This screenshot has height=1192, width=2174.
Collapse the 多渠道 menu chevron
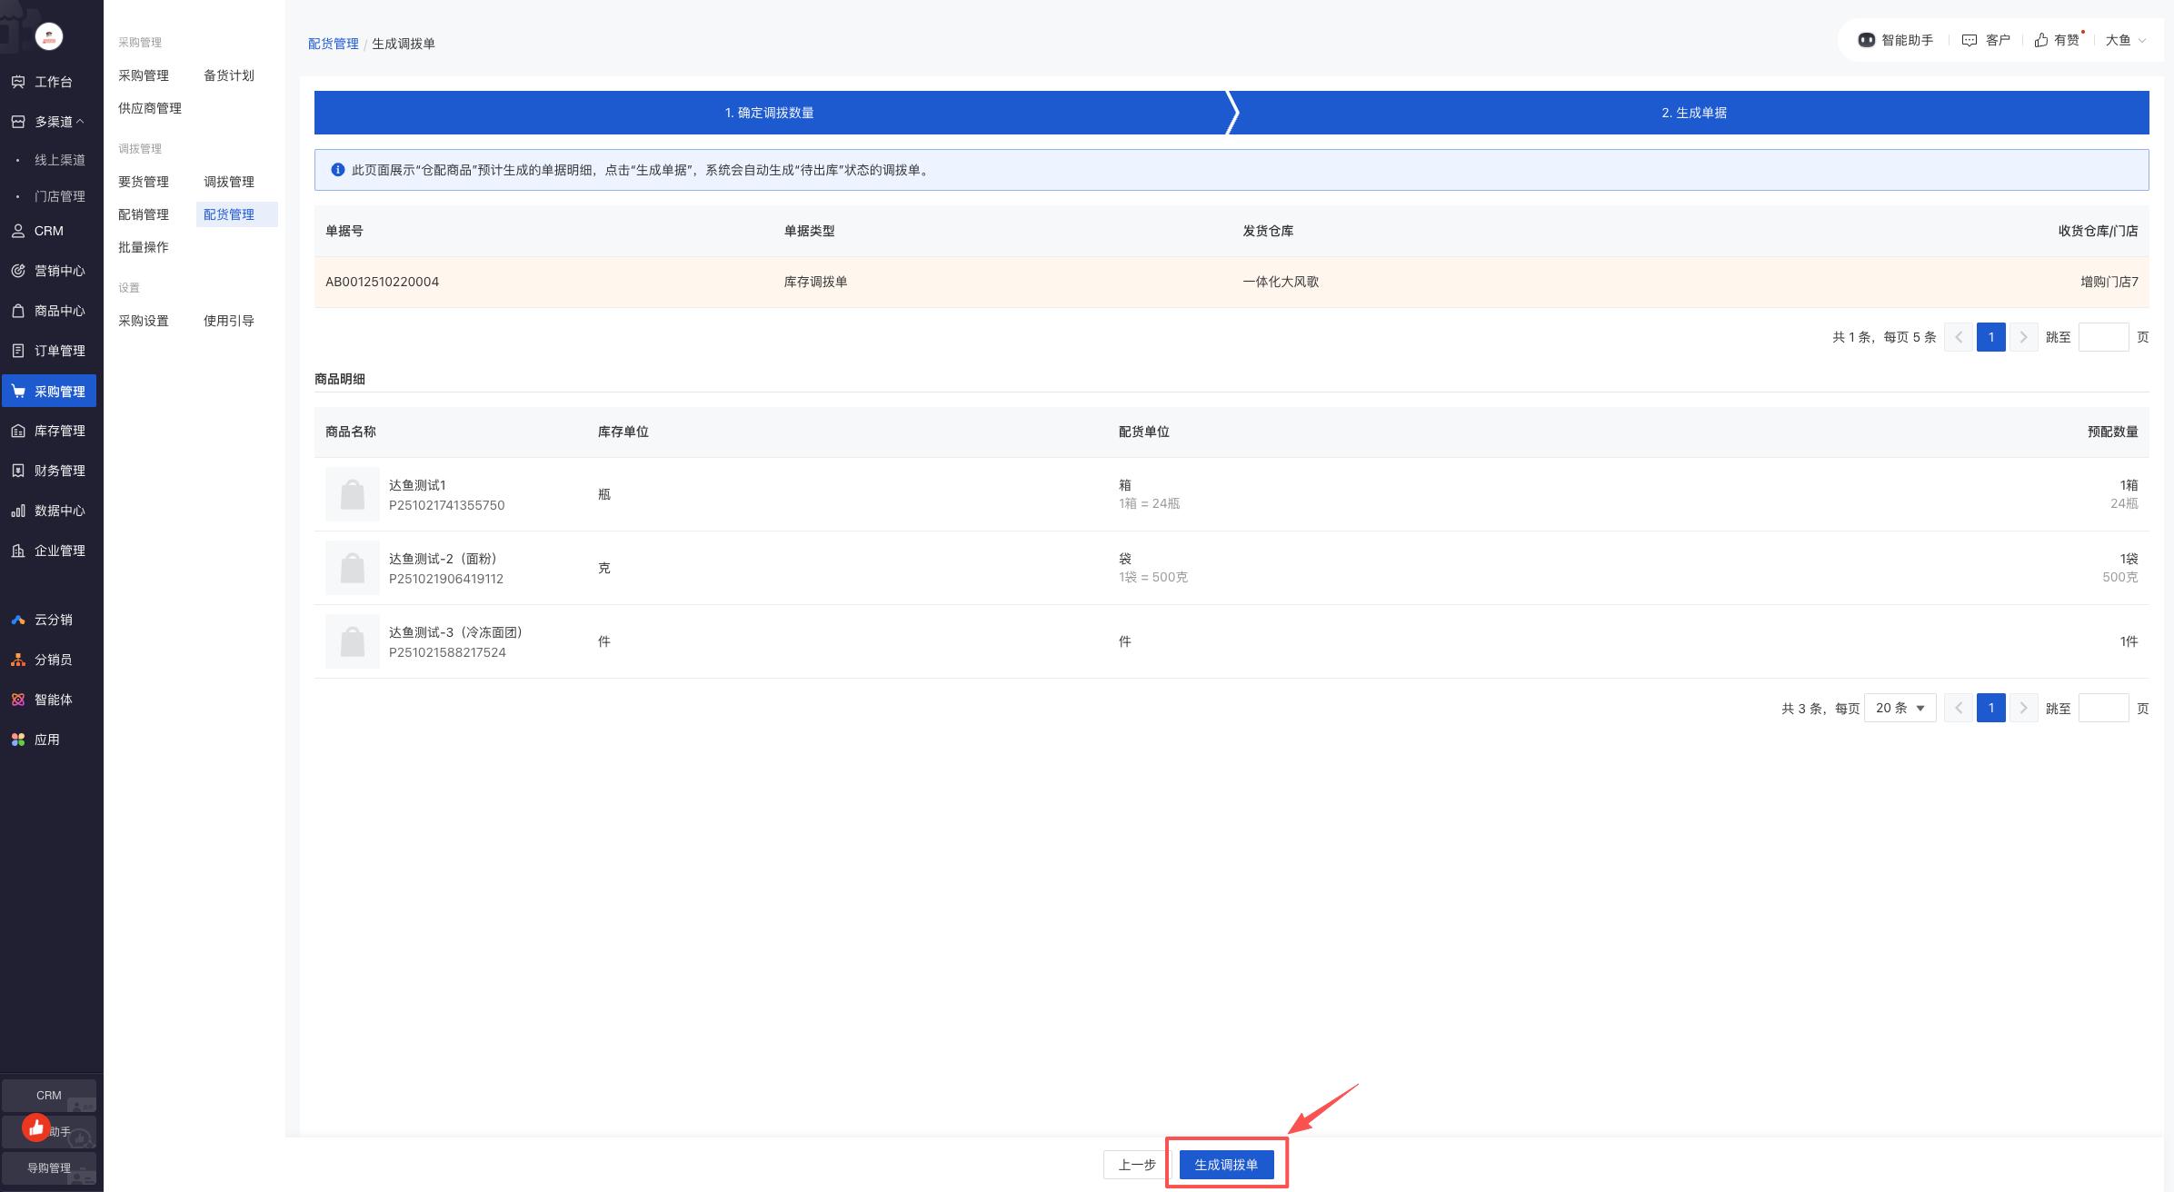pos(81,121)
